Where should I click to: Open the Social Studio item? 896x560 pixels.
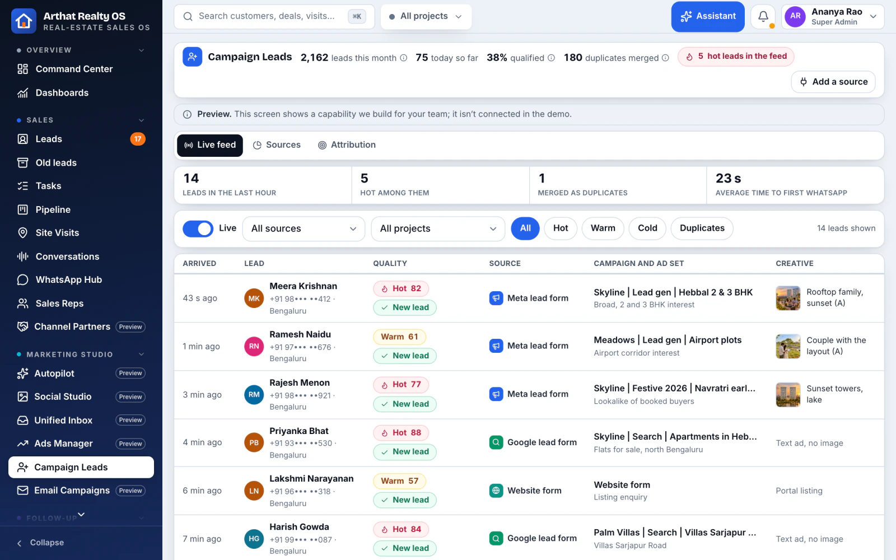pos(81,396)
